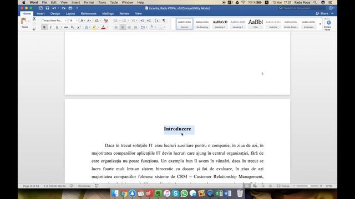Viewport: 355px width, 199px height.
Task: Click the Undo arrow in title bar
Action: (x=54, y=8)
